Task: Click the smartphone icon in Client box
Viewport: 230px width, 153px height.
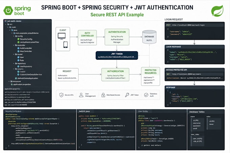Action: (x=65, y=45)
